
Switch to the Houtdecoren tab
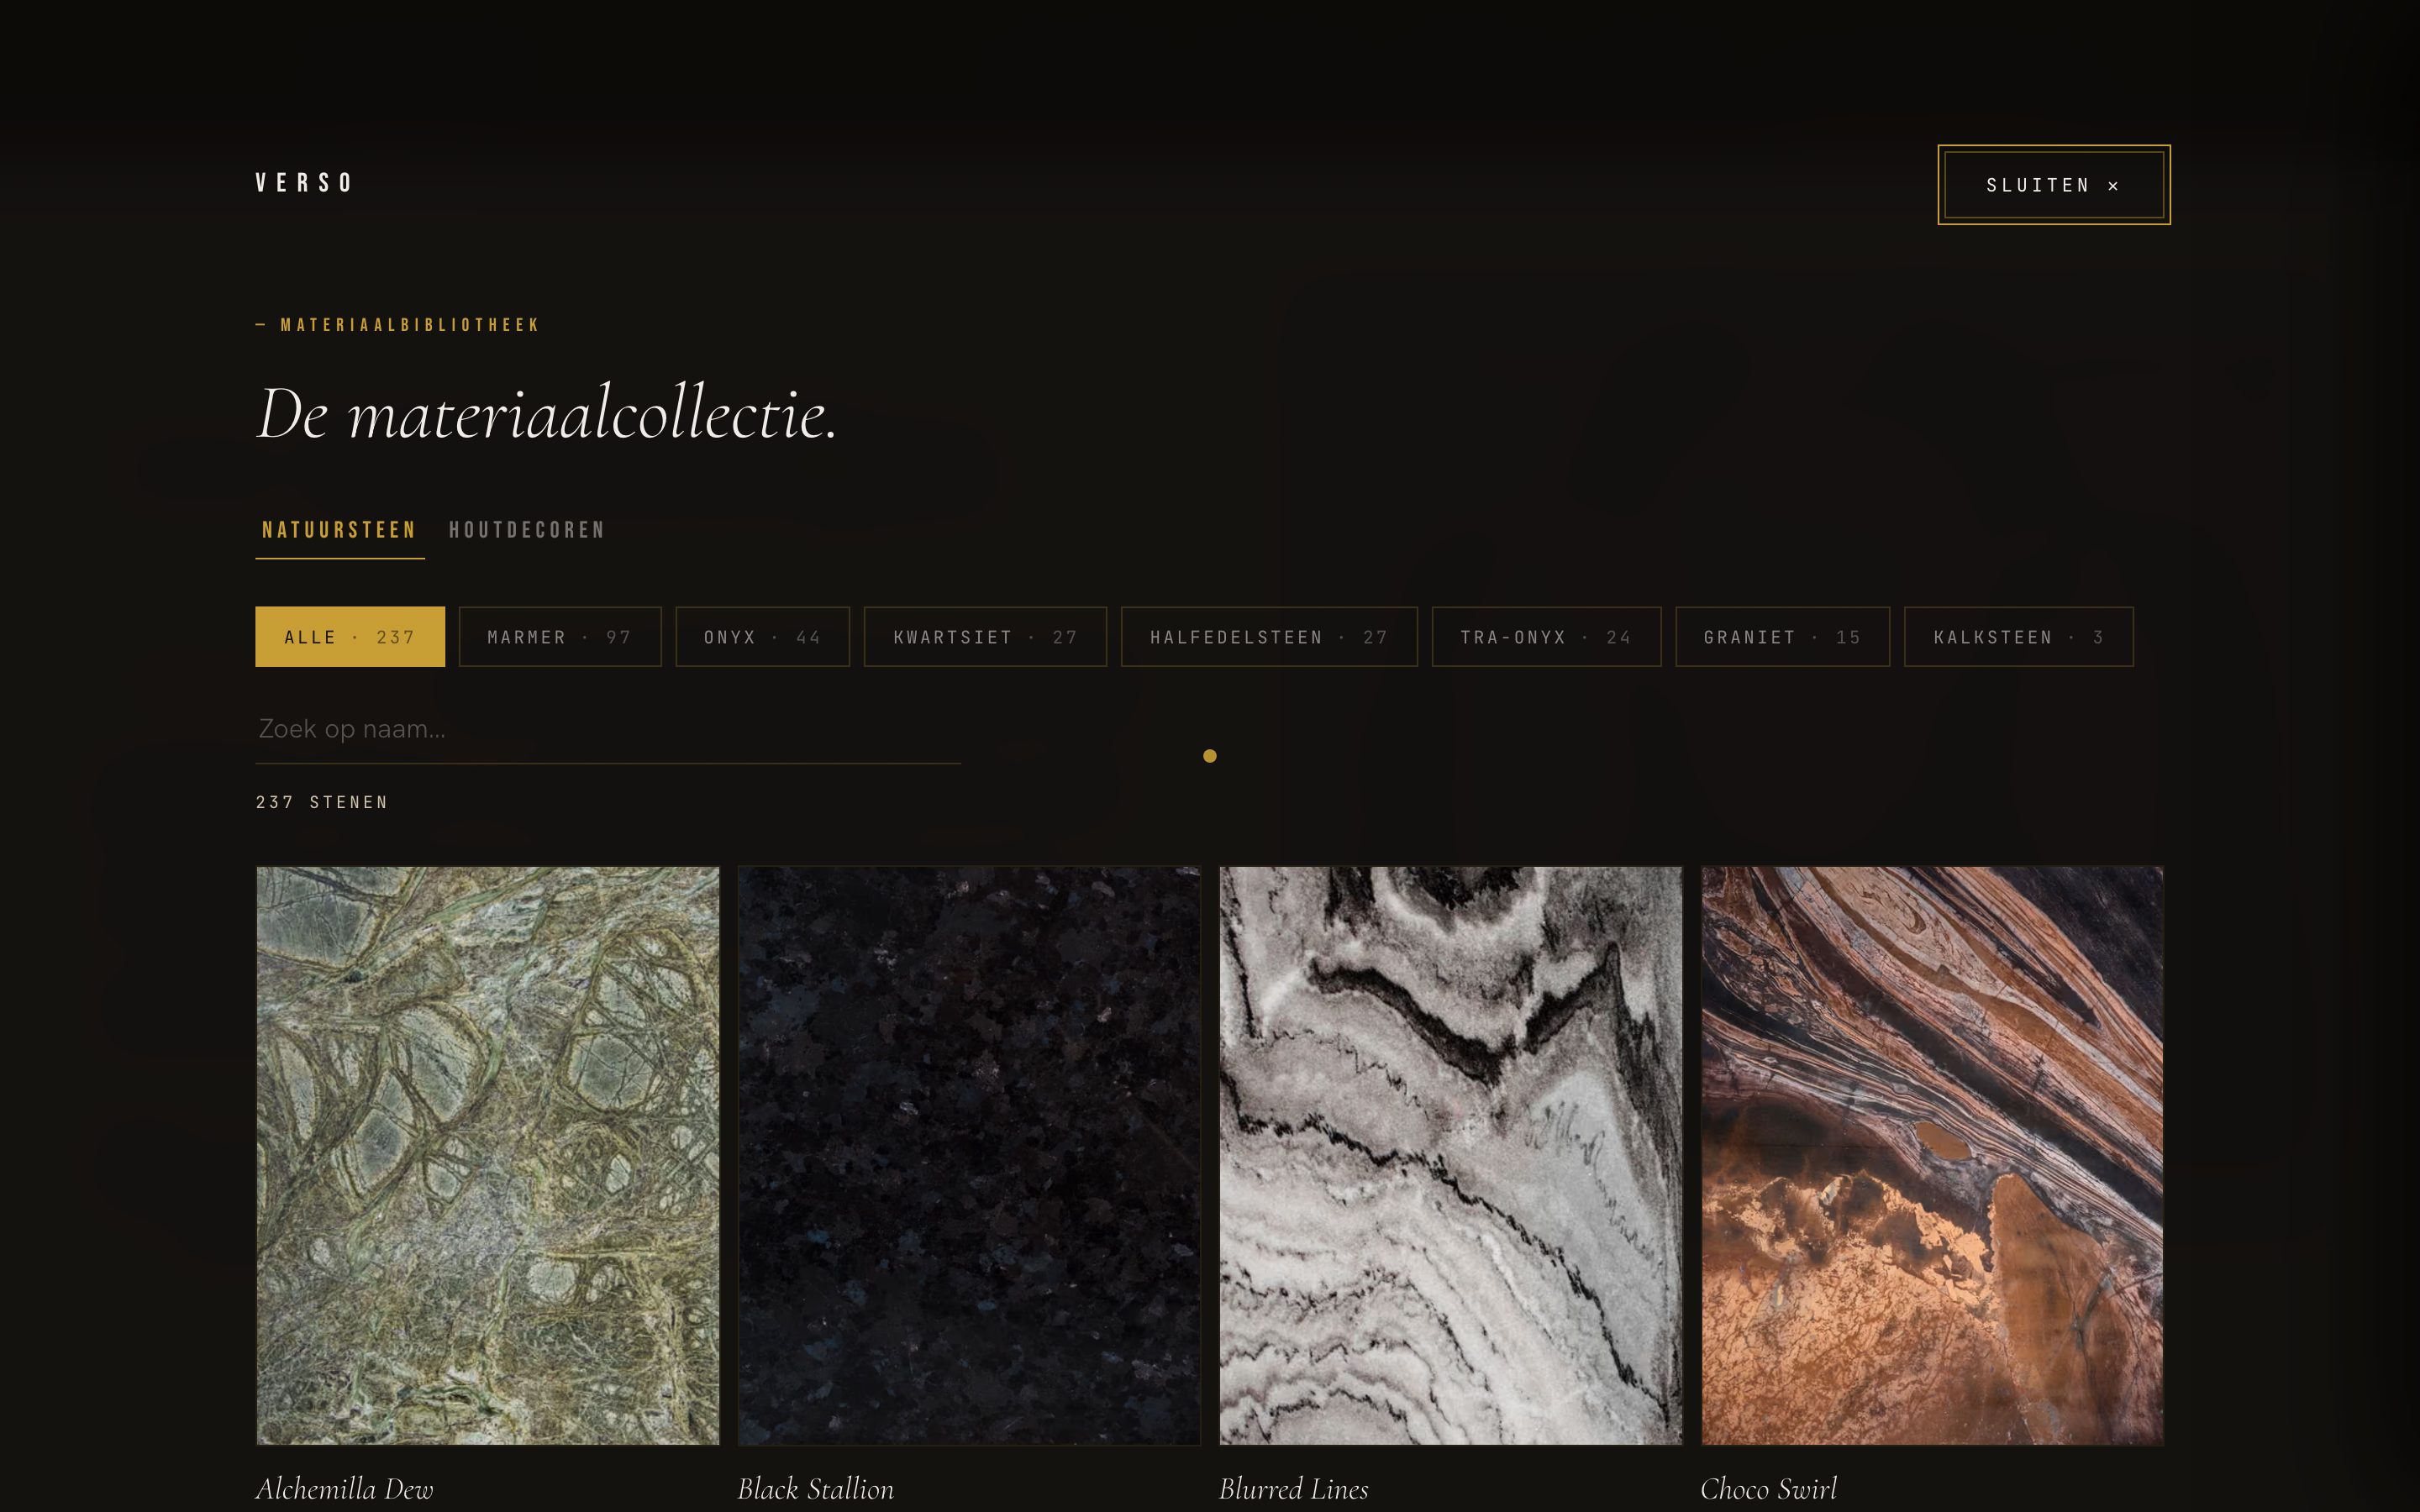pyautogui.click(x=526, y=530)
